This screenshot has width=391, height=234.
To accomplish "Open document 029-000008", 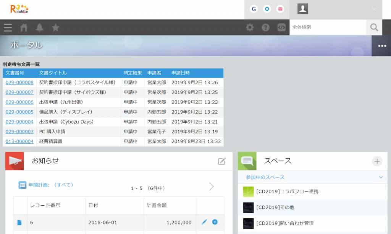I will point(19,83).
